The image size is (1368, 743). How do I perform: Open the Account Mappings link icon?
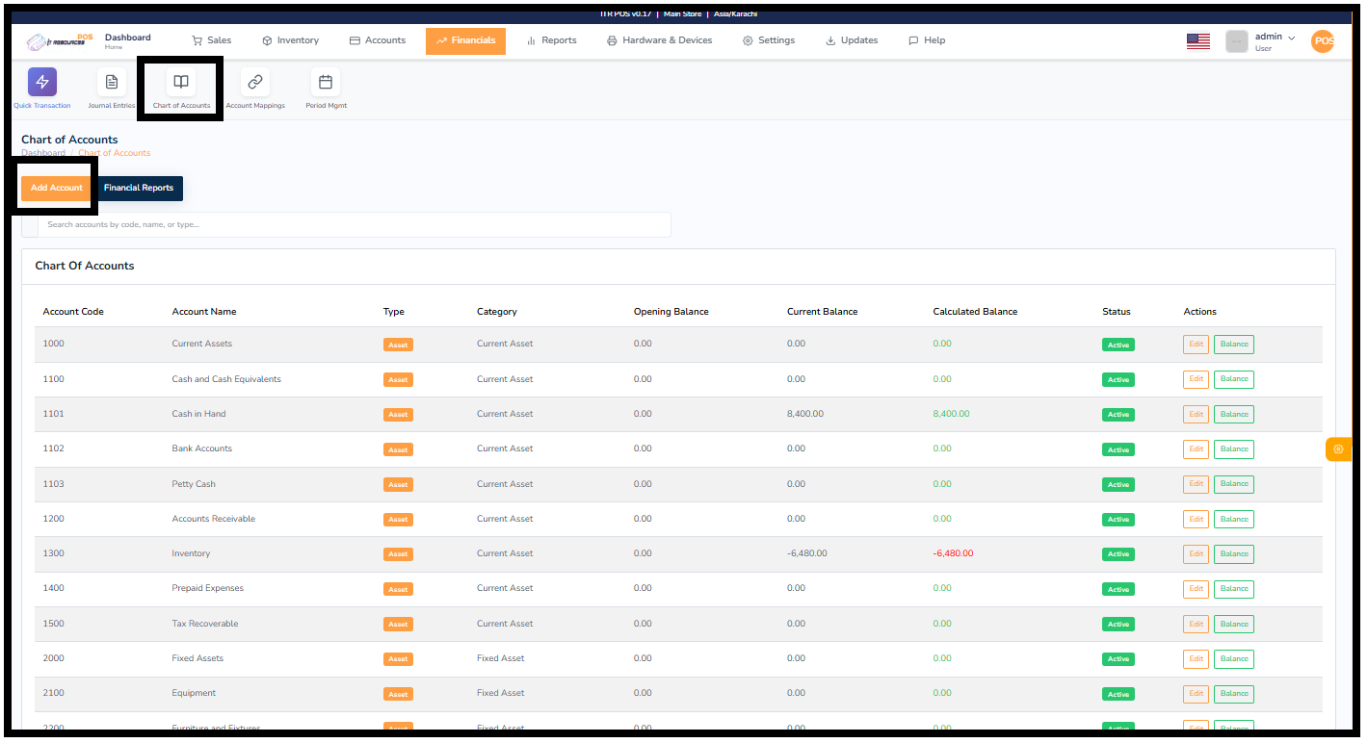pyautogui.click(x=255, y=83)
